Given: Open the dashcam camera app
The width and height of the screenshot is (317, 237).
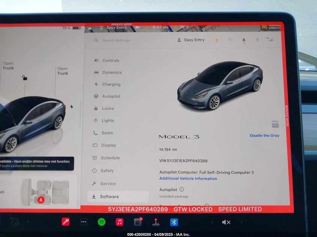Looking at the screenshot, I should (x=138, y=222).
